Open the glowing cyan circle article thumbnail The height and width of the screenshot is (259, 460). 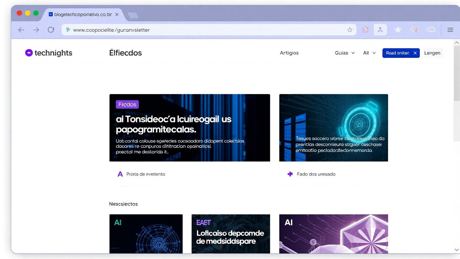click(x=333, y=127)
